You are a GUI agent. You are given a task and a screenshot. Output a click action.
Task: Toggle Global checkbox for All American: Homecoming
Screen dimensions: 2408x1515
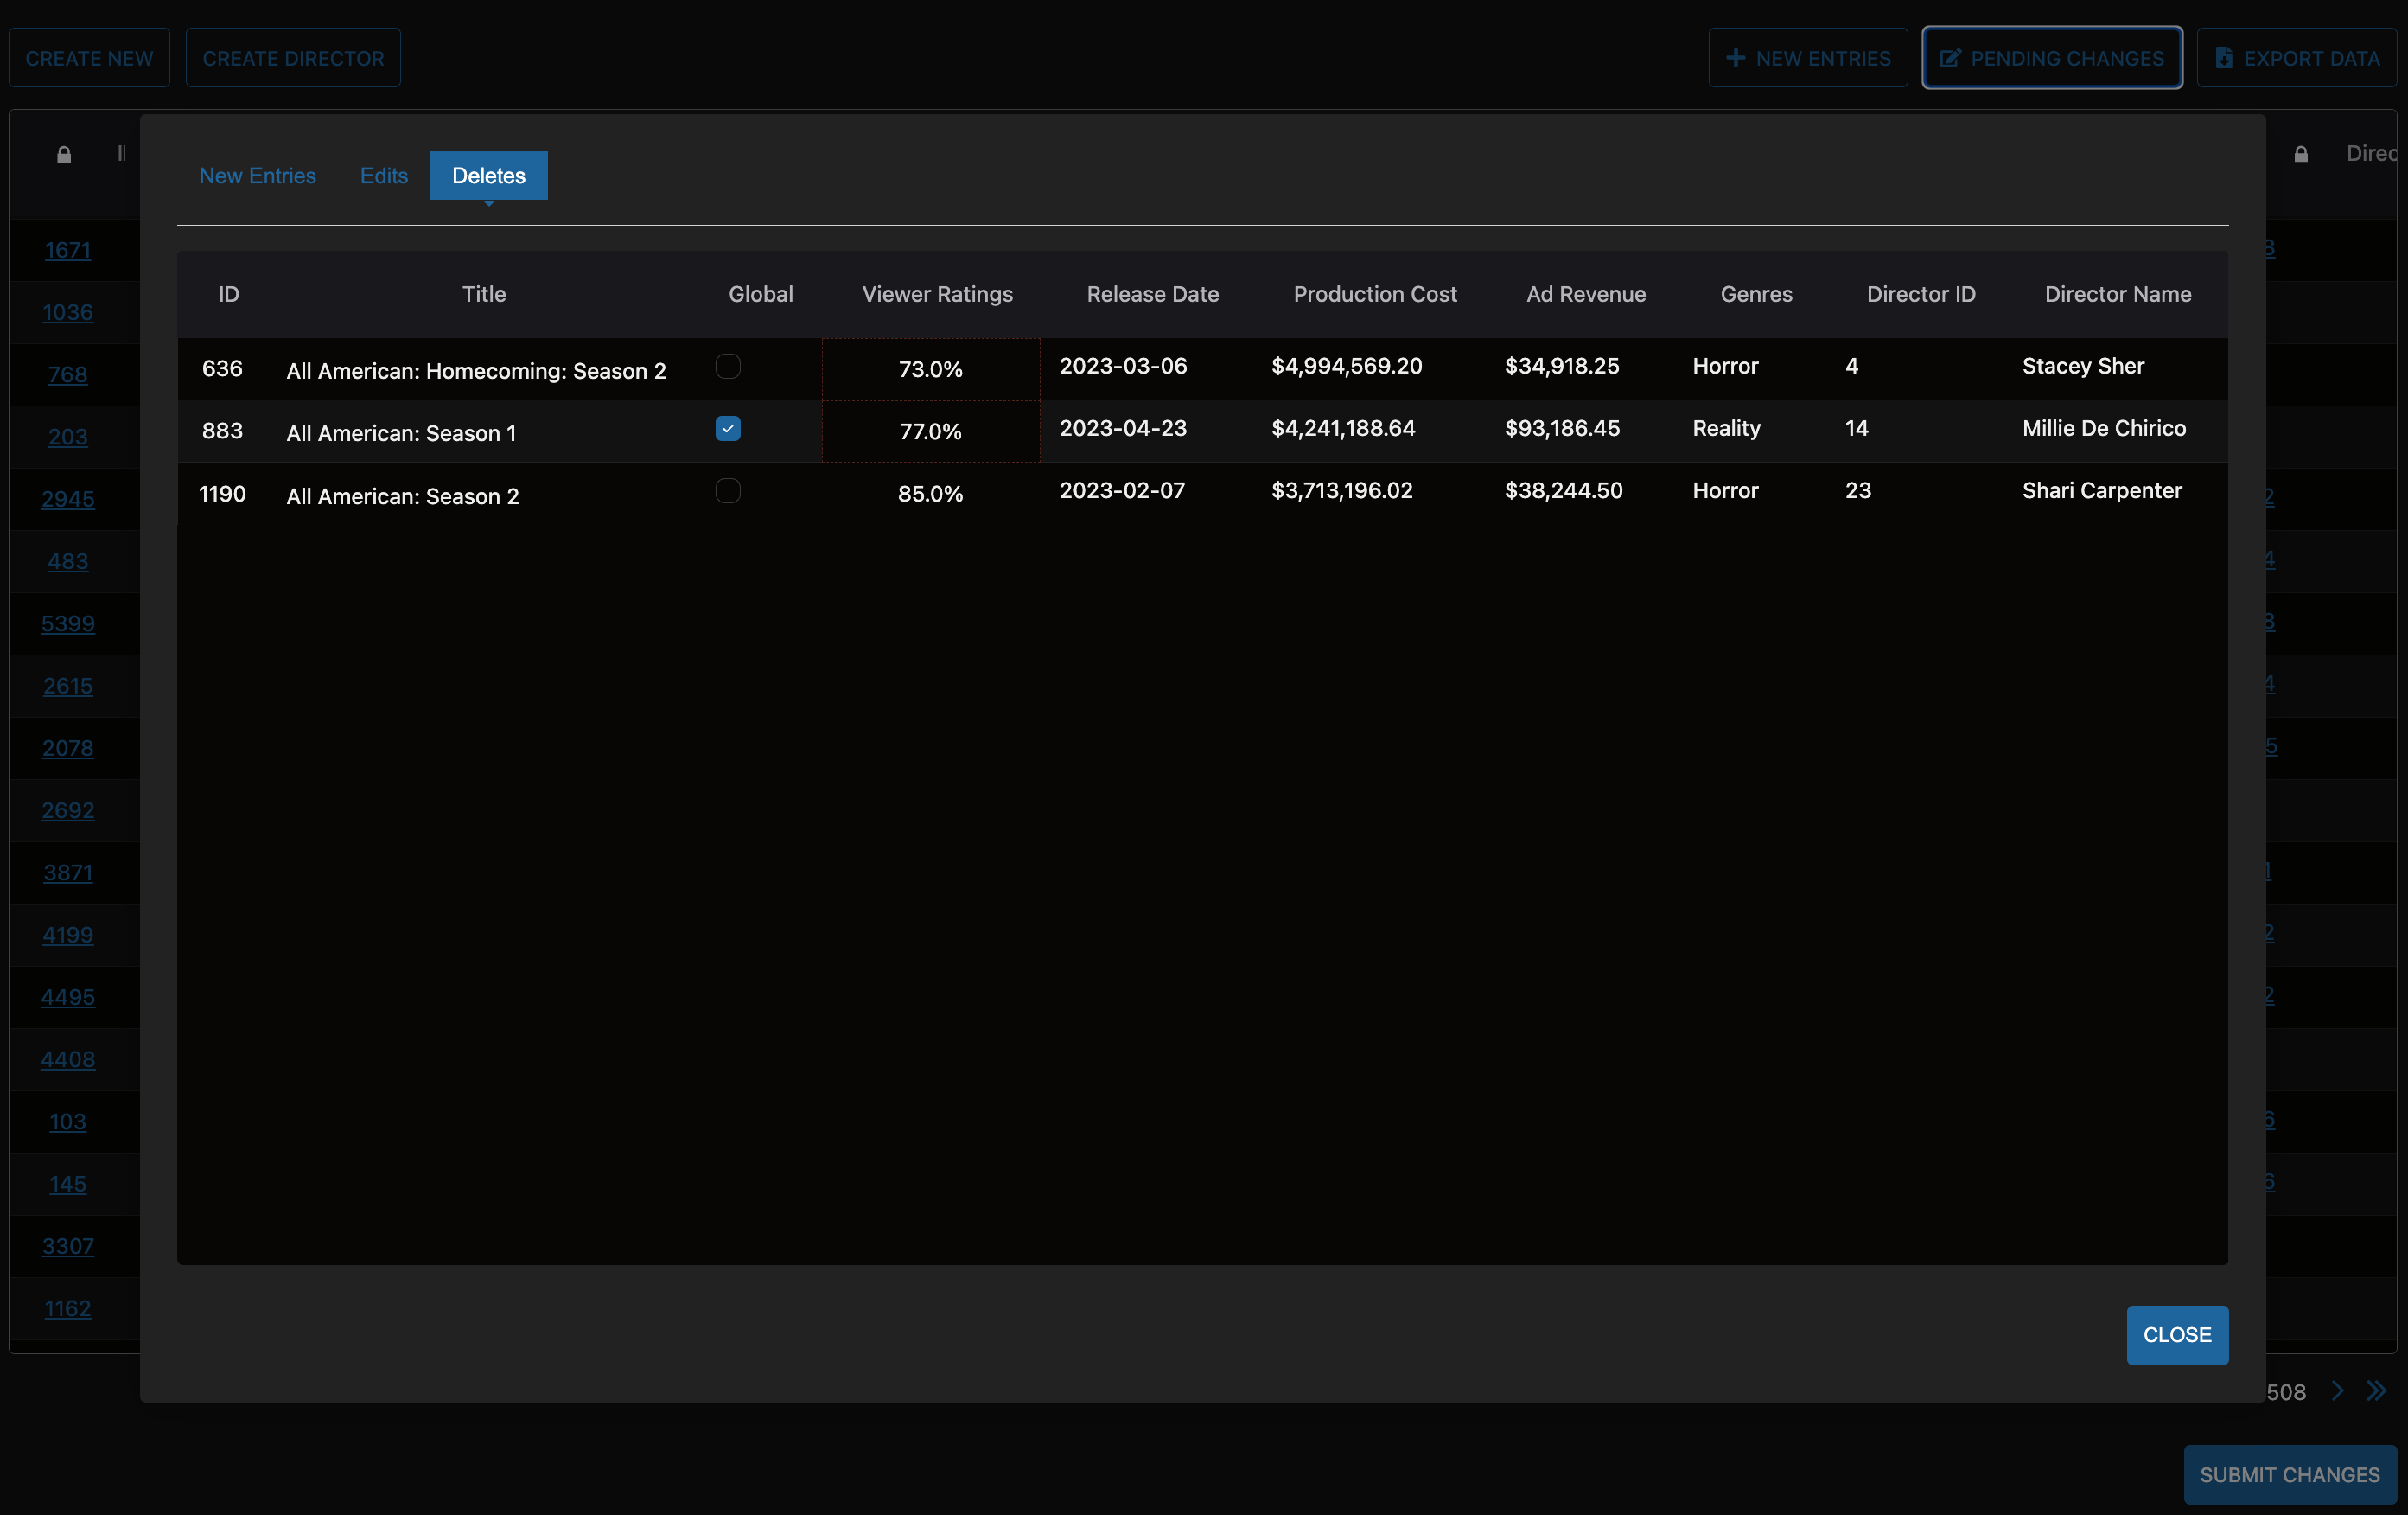[x=728, y=367]
